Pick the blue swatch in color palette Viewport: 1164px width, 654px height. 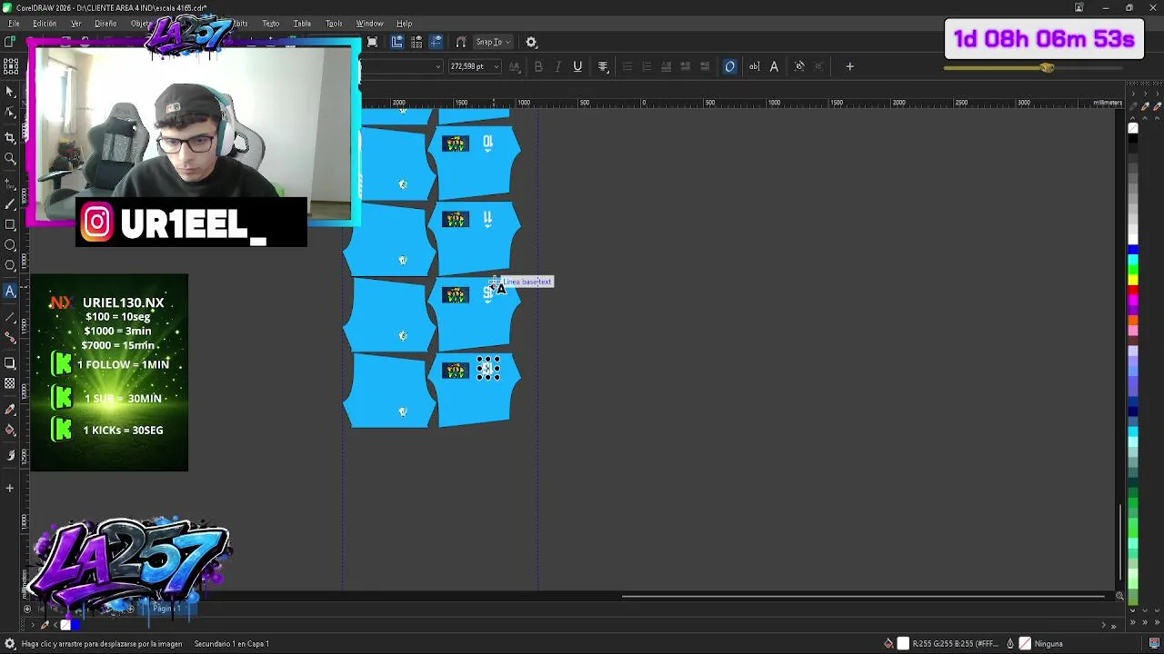click(x=1133, y=249)
